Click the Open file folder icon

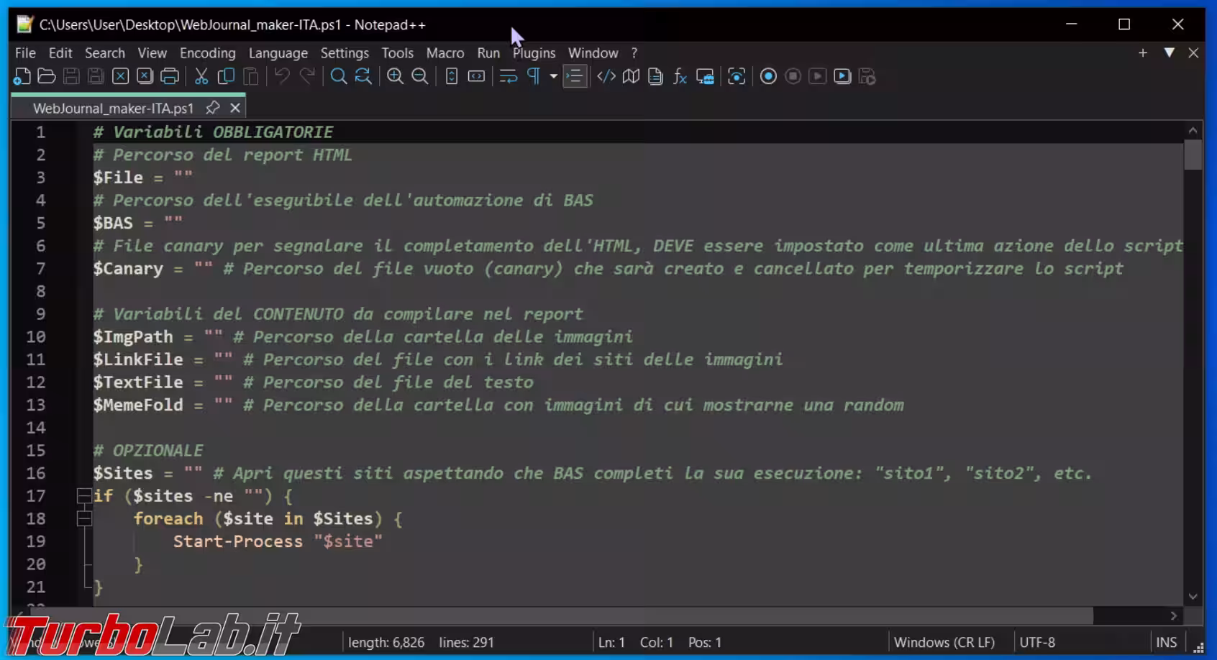47,76
